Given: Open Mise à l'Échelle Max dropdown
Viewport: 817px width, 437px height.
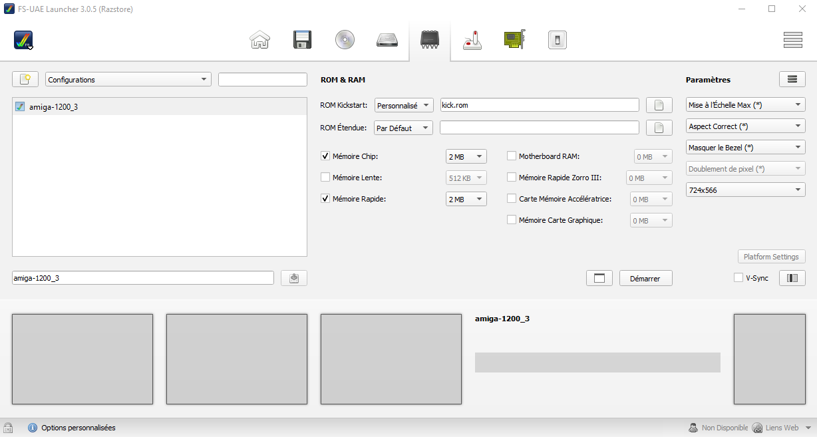Looking at the screenshot, I should (746, 104).
